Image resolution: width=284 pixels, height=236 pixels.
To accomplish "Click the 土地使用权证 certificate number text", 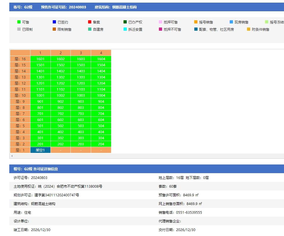I will coord(58,186).
